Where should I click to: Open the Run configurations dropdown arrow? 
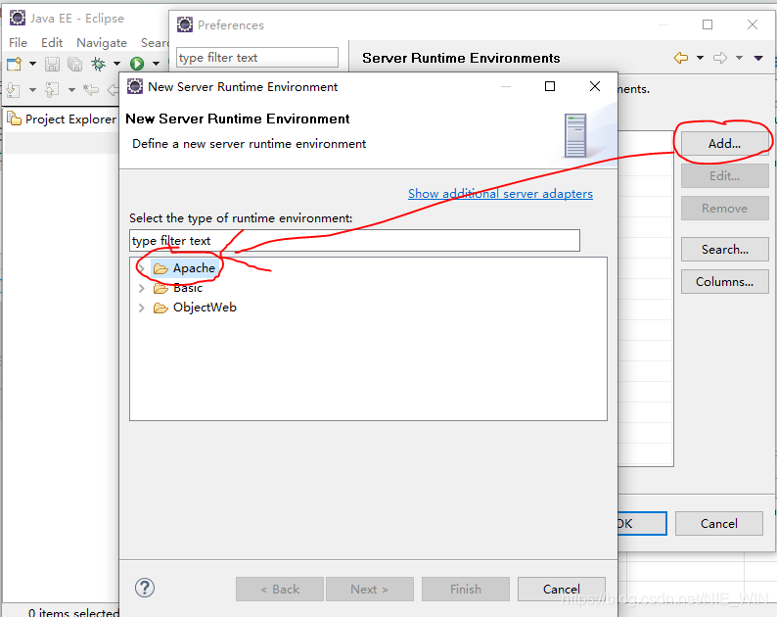pyautogui.click(x=157, y=64)
